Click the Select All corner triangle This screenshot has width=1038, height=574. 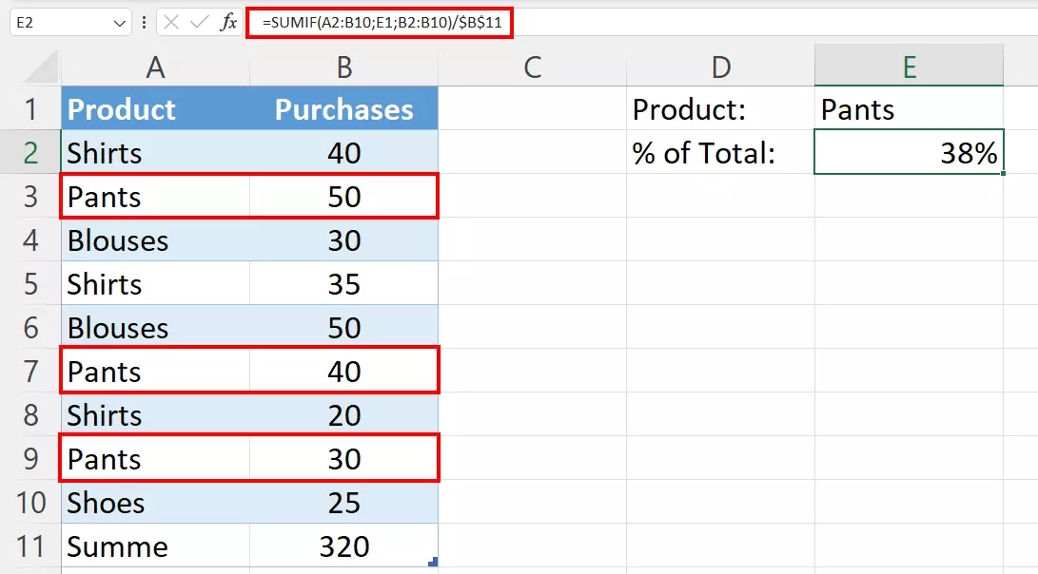[40, 67]
